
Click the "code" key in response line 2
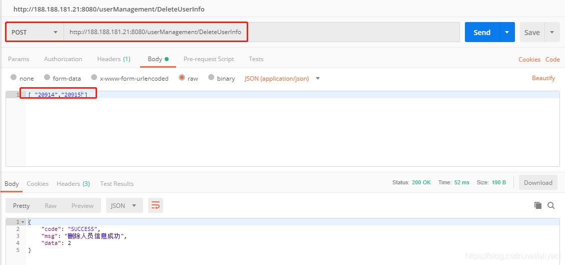click(52, 229)
